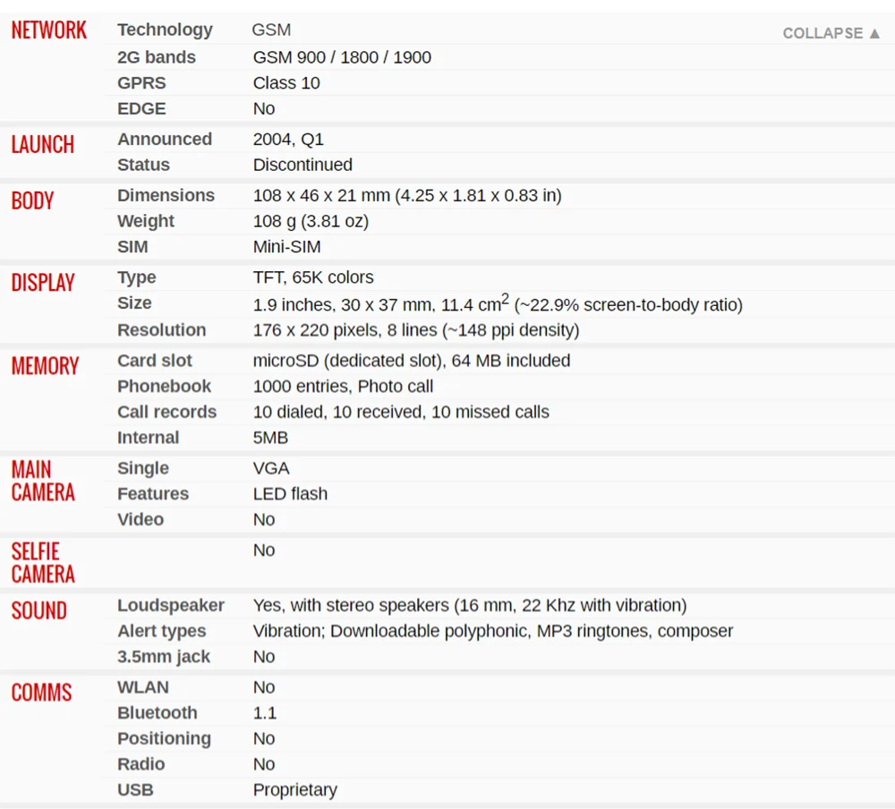Click the USB label in Comms
This screenshot has height=809, width=895.
[x=135, y=789]
